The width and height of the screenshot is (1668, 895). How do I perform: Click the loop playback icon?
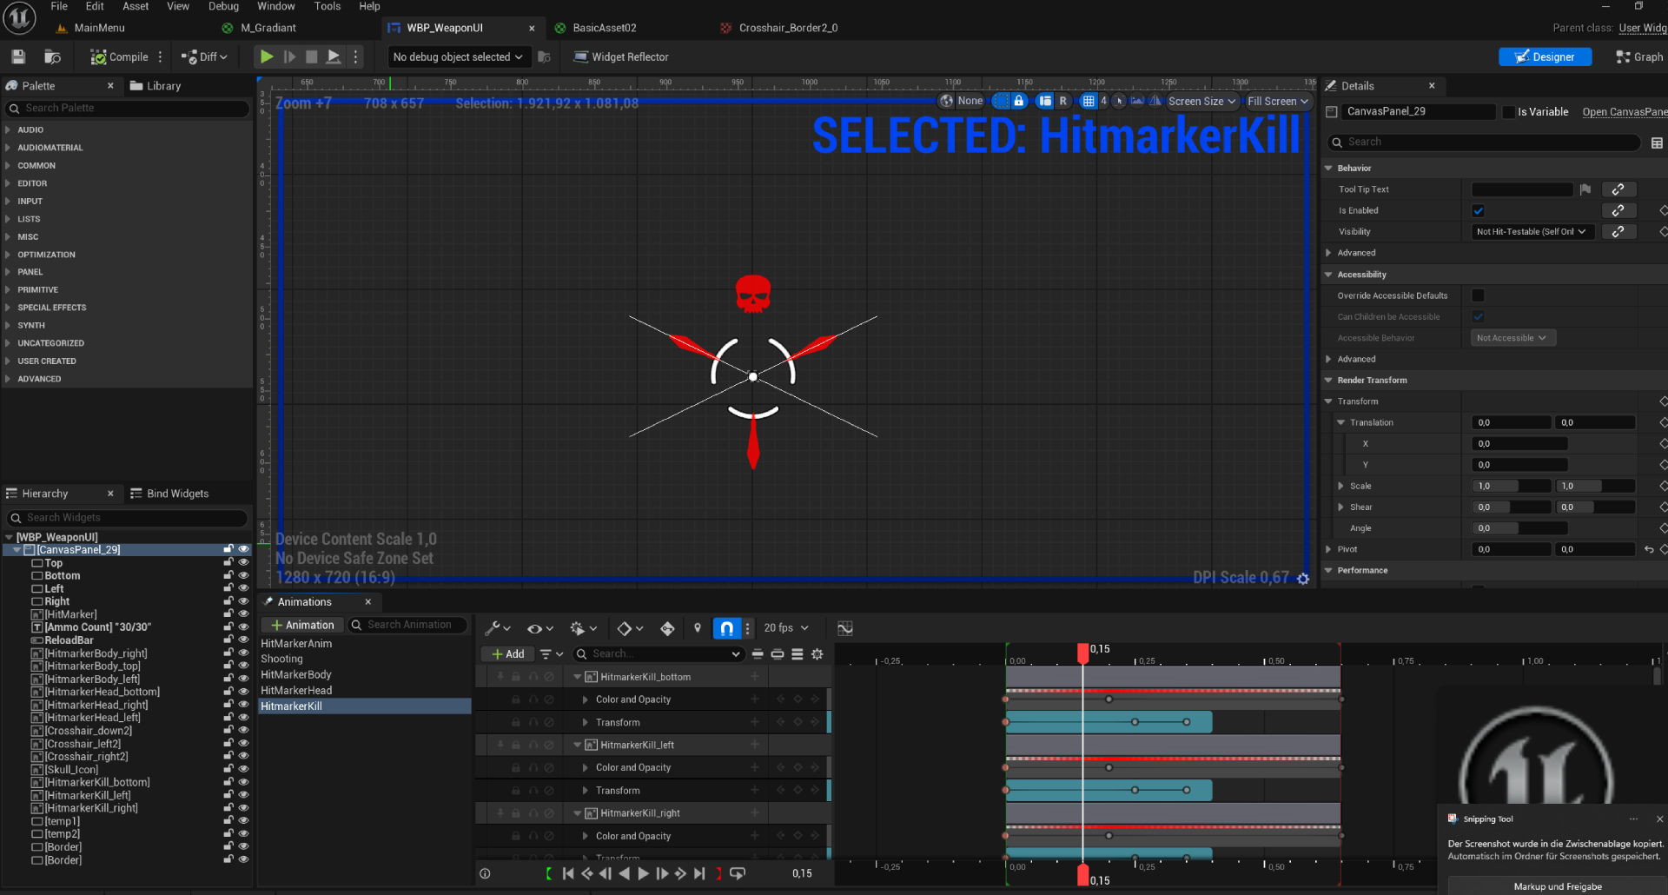coord(738,873)
